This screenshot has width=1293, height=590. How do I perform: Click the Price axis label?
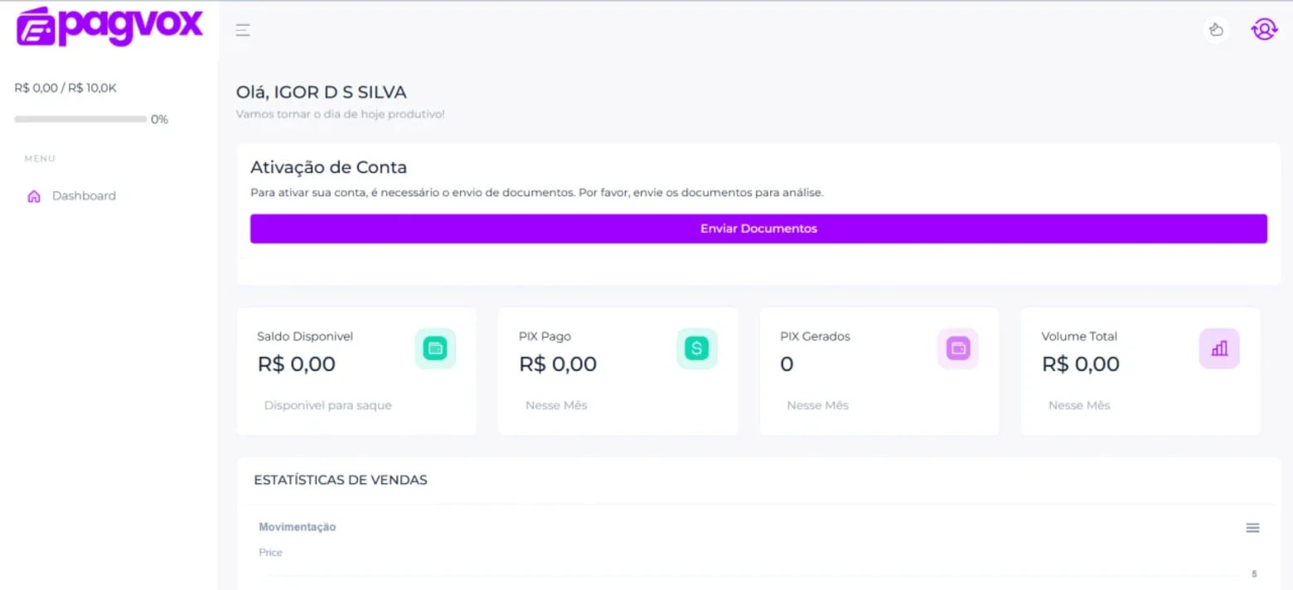[270, 553]
